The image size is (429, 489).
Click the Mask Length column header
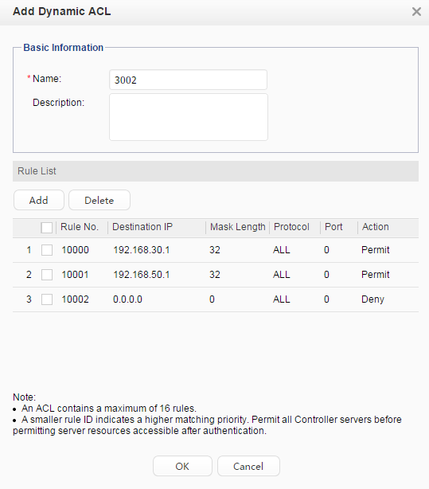coord(237,227)
